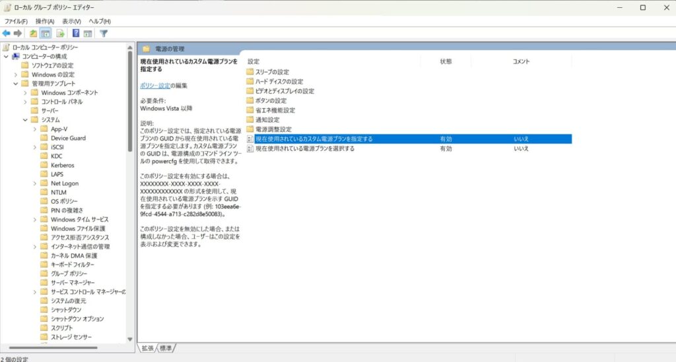
Task: Click the export list toolbar icon
Action: coord(60,33)
